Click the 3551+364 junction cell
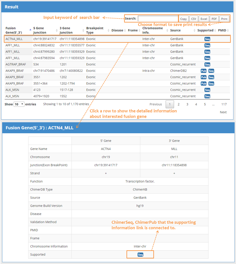Image resolution: width=236 pixels, height=264 pixels. 40,83
